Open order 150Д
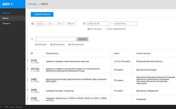Screen dimensions: 176x109 coord(34,98)
